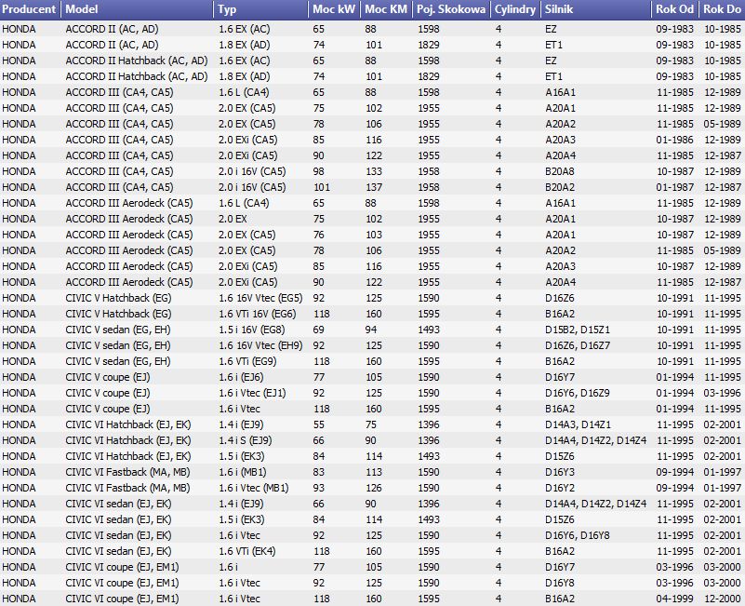Select type 2.0 i 16V (CA5) with 101 kW
This screenshot has height=606, width=745.
(x=252, y=187)
